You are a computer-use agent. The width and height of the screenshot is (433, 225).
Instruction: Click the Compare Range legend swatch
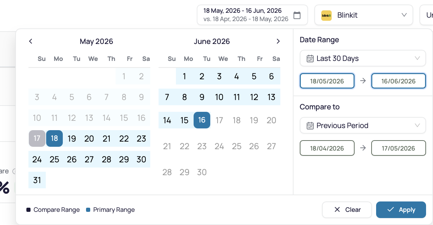click(x=28, y=210)
